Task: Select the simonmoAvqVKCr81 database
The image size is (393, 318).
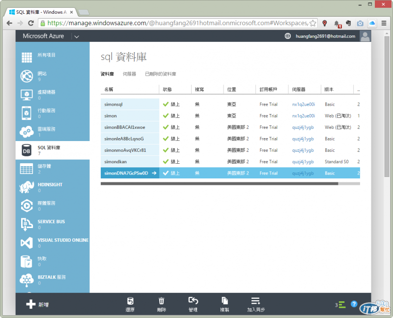Action: tap(125, 150)
